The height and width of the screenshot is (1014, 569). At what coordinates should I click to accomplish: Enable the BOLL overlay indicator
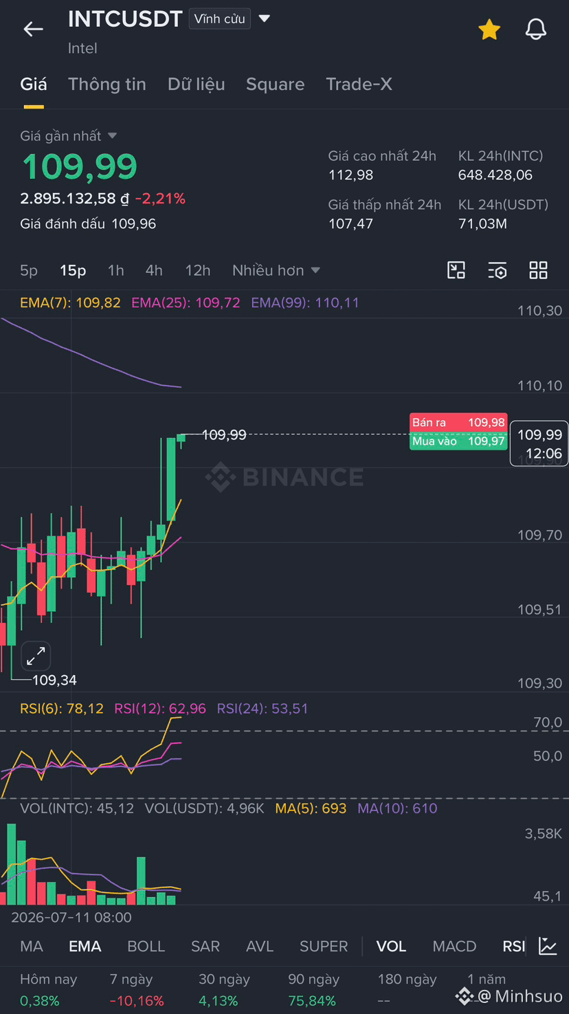pyautogui.click(x=146, y=946)
